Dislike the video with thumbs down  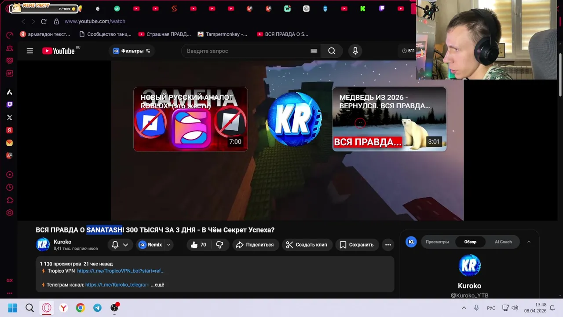(x=219, y=245)
